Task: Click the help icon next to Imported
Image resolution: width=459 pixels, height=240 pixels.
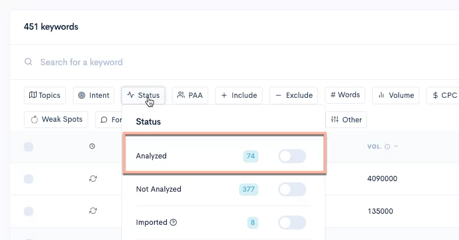Action: [x=173, y=223]
